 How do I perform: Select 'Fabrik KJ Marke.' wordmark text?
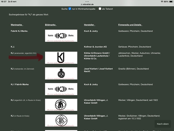19,31
